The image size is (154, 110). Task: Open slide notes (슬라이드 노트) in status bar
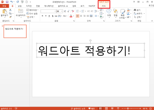[78, 108]
